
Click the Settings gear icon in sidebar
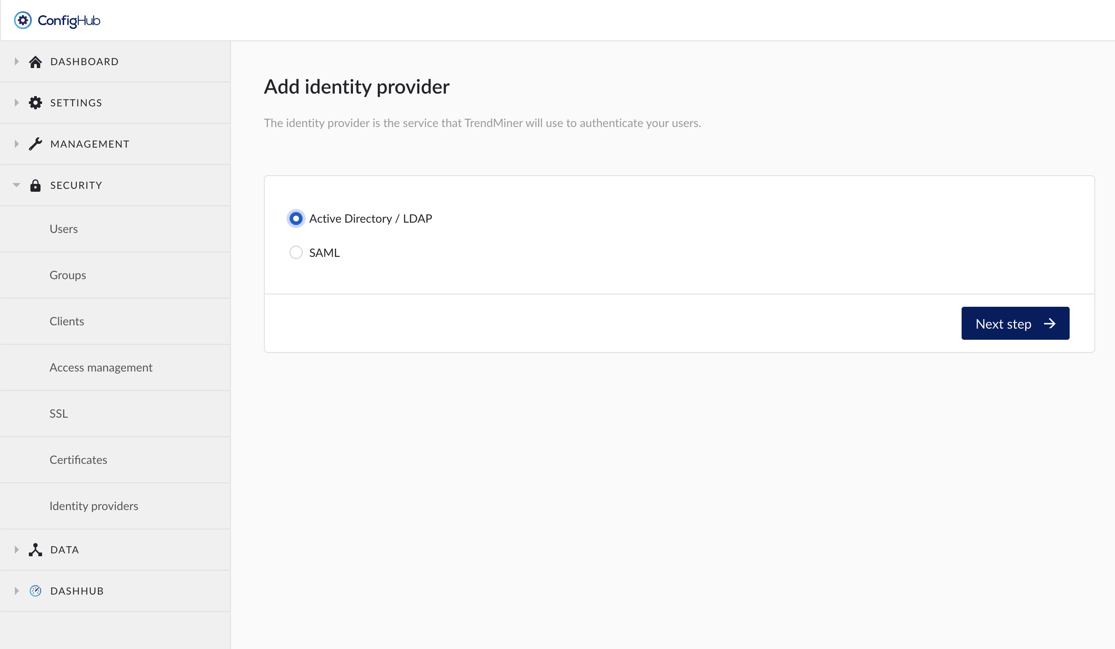[35, 102]
